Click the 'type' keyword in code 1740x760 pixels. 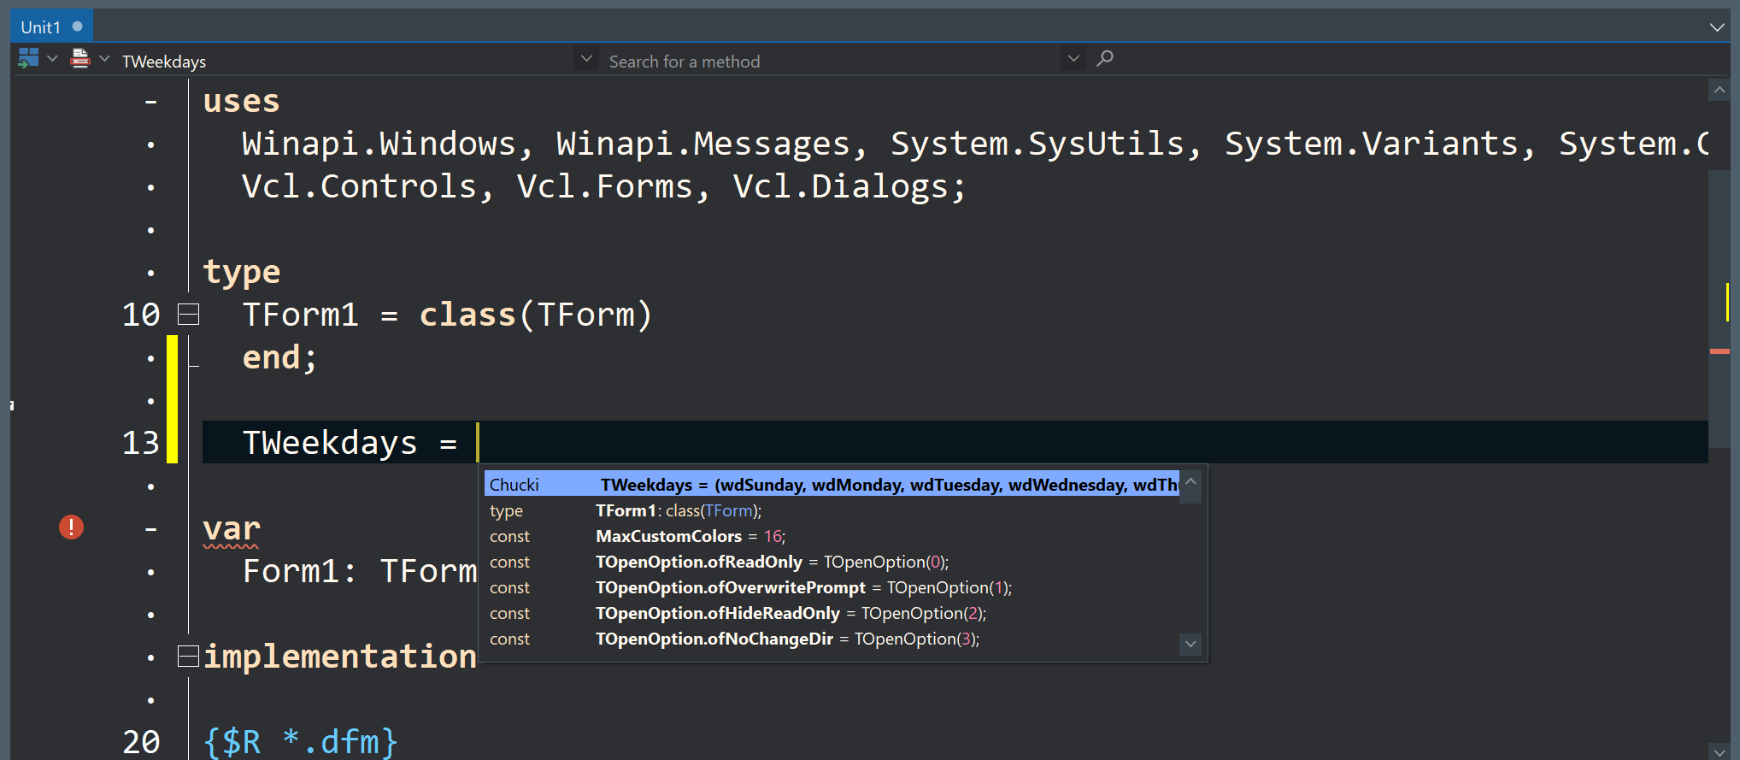click(x=241, y=274)
